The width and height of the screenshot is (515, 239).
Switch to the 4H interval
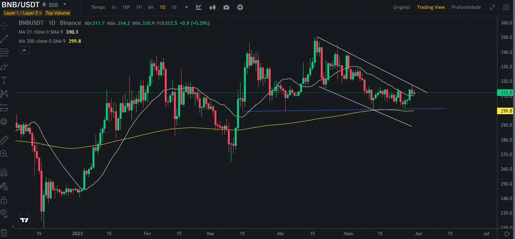[151, 7]
